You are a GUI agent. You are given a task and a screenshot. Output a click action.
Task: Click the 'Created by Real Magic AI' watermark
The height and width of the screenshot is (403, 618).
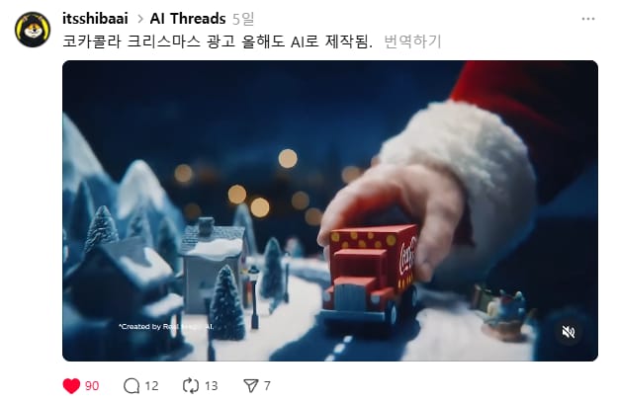[x=166, y=326]
